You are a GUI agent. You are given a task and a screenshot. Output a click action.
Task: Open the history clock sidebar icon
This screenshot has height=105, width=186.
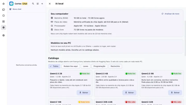4,16
